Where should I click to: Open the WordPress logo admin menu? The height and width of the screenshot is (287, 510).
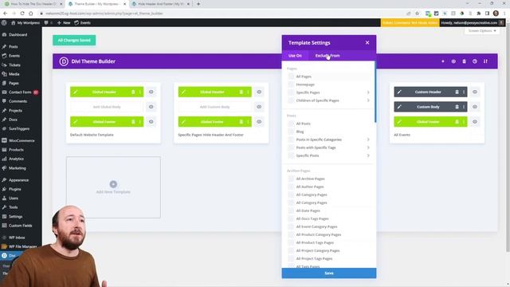coord(4,23)
